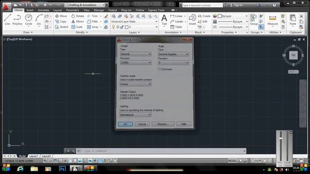The height and width of the screenshot is (174, 310).
Task: Click the command line input field
Action: click(161, 151)
